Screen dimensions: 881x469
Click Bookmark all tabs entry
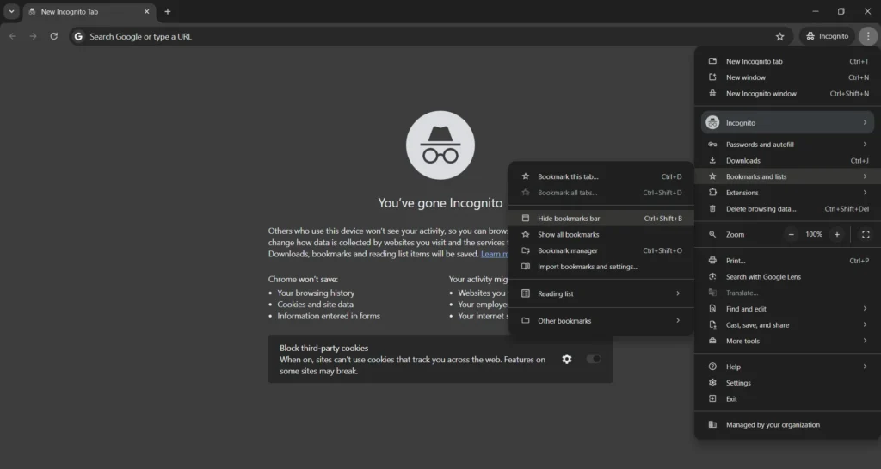click(601, 193)
